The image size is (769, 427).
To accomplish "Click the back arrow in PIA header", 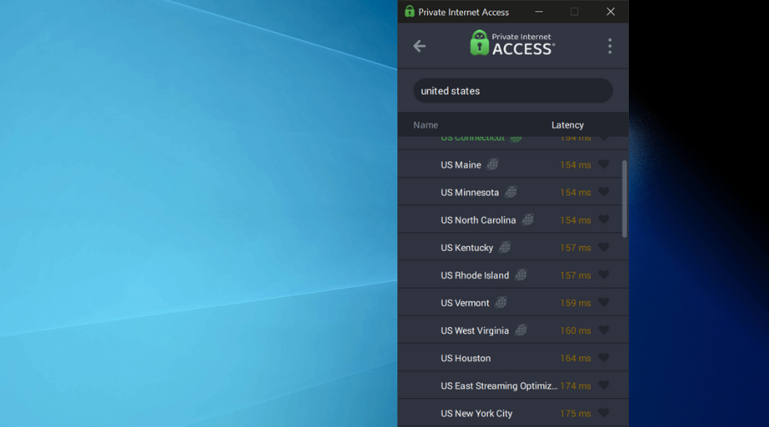I will pyautogui.click(x=419, y=46).
